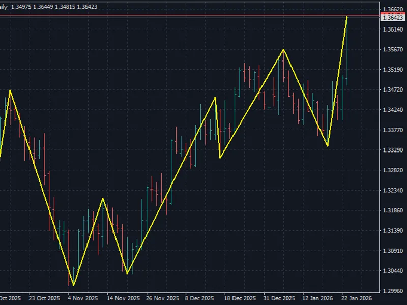
Task: Click the 1.30440 price axis label
Action: 393,271
